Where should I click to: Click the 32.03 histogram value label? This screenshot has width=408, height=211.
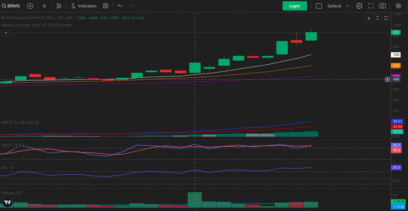click(397, 131)
